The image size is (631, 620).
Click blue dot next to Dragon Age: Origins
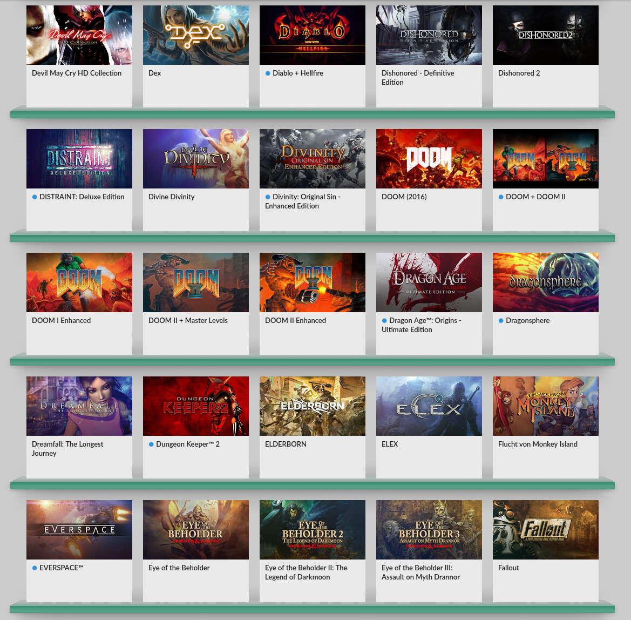click(x=384, y=321)
